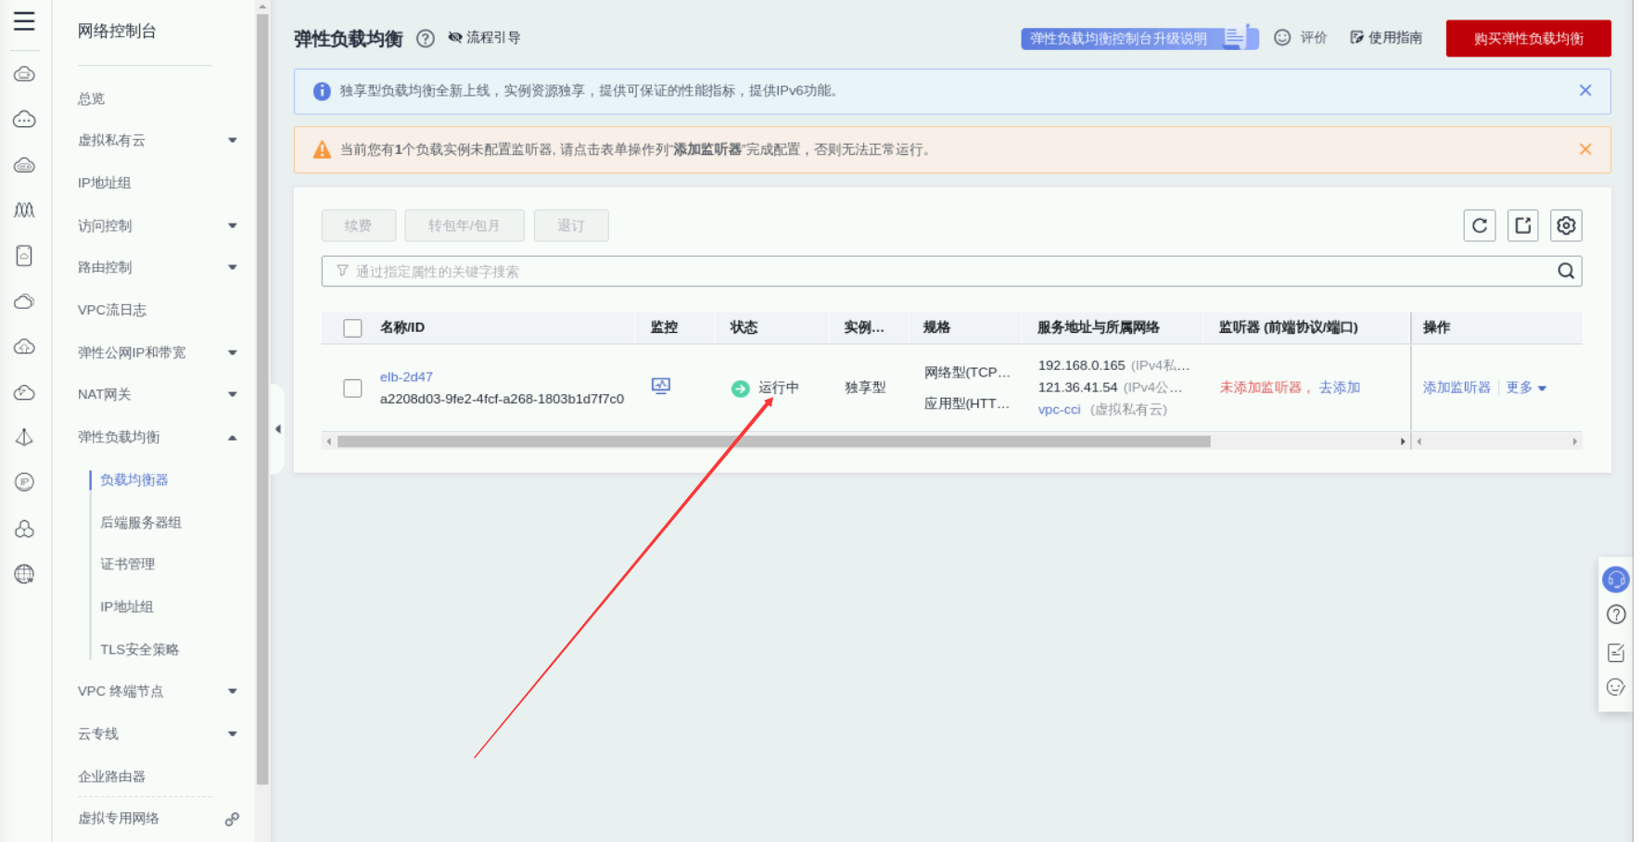Open 更多 dropdown in operations column
The width and height of the screenshot is (1641, 842).
pyautogui.click(x=1526, y=388)
